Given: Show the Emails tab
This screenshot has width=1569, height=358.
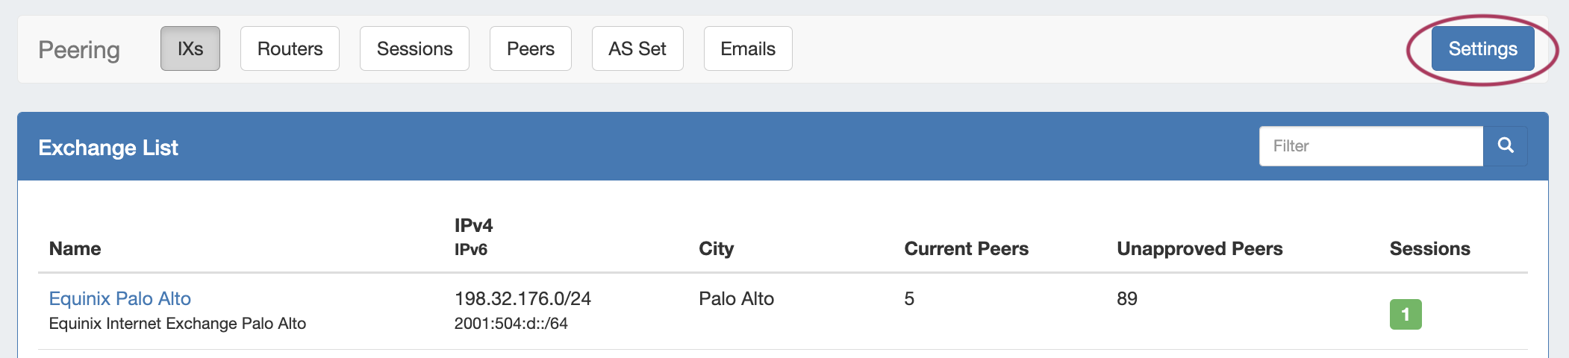Looking at the screenshot, I should coord(747,49).
